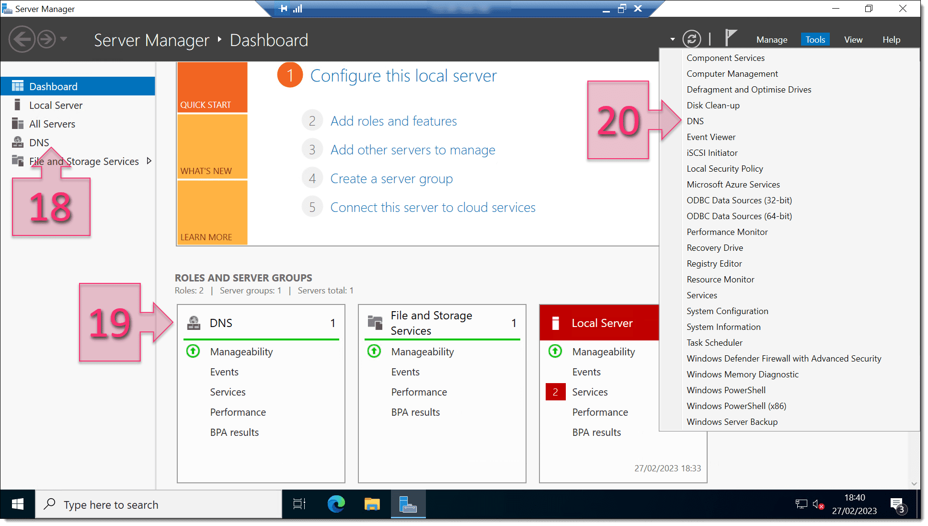The image size is (928, 526).
Task: Toggle Local Server view
Action: (x=56, y=105)
